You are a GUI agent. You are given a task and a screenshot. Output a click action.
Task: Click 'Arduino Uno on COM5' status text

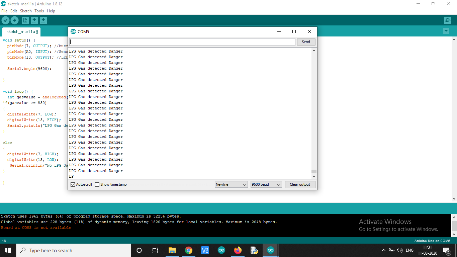(432, 241)
